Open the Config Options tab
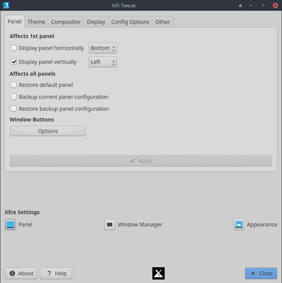 tap(130, 22)
